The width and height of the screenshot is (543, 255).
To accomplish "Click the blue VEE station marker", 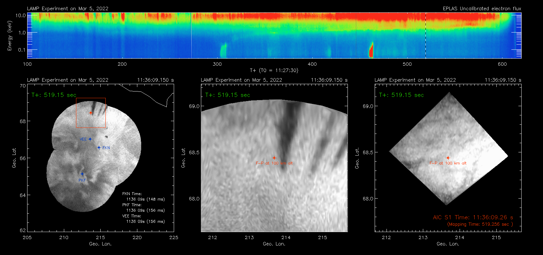I will click(x=90, y=139).
